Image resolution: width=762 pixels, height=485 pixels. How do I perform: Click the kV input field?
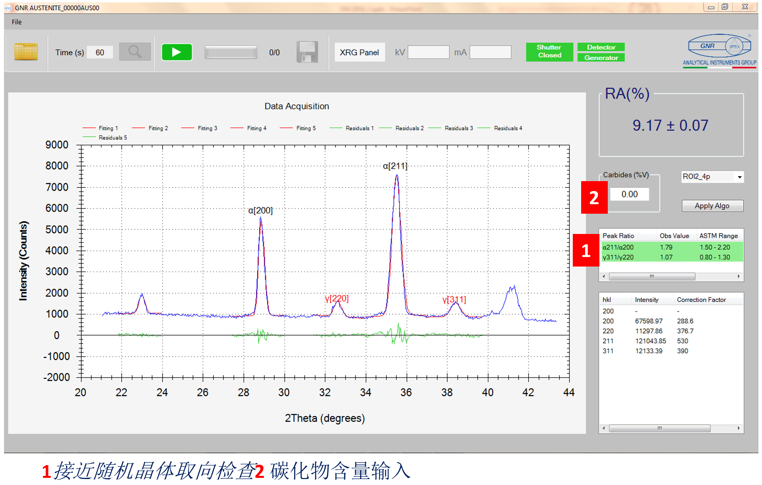point(428,52)
